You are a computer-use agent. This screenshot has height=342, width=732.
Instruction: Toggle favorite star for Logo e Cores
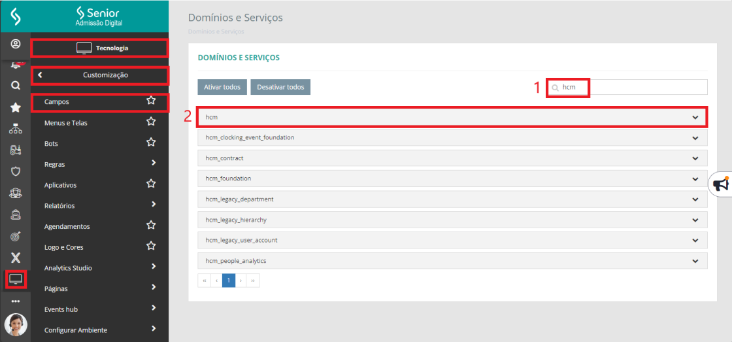pyautogui.click(x=151, y=247)
